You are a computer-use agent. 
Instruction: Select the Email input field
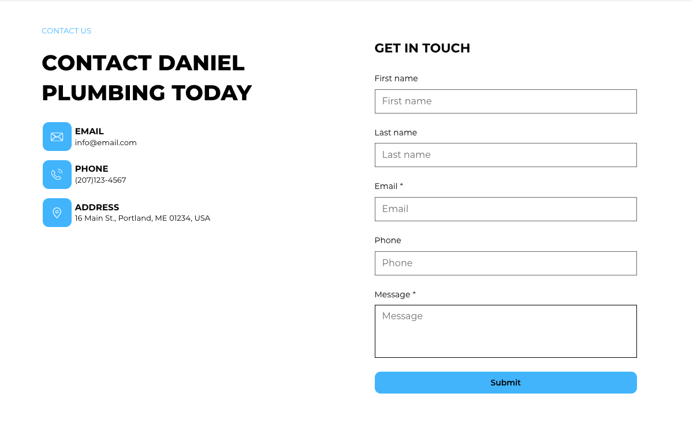click(506, 209)
